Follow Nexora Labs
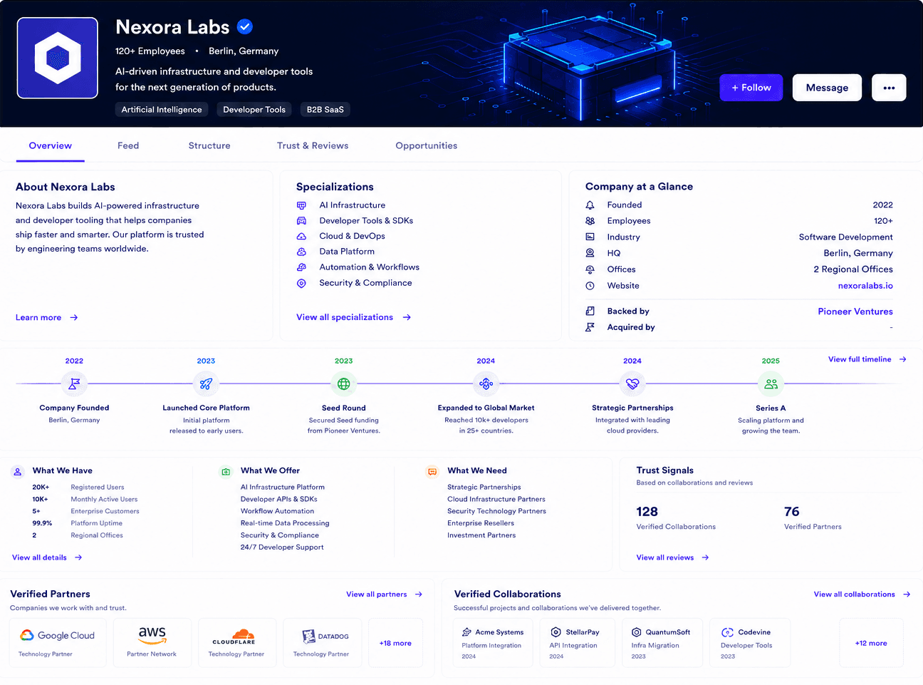 (751, 88)
